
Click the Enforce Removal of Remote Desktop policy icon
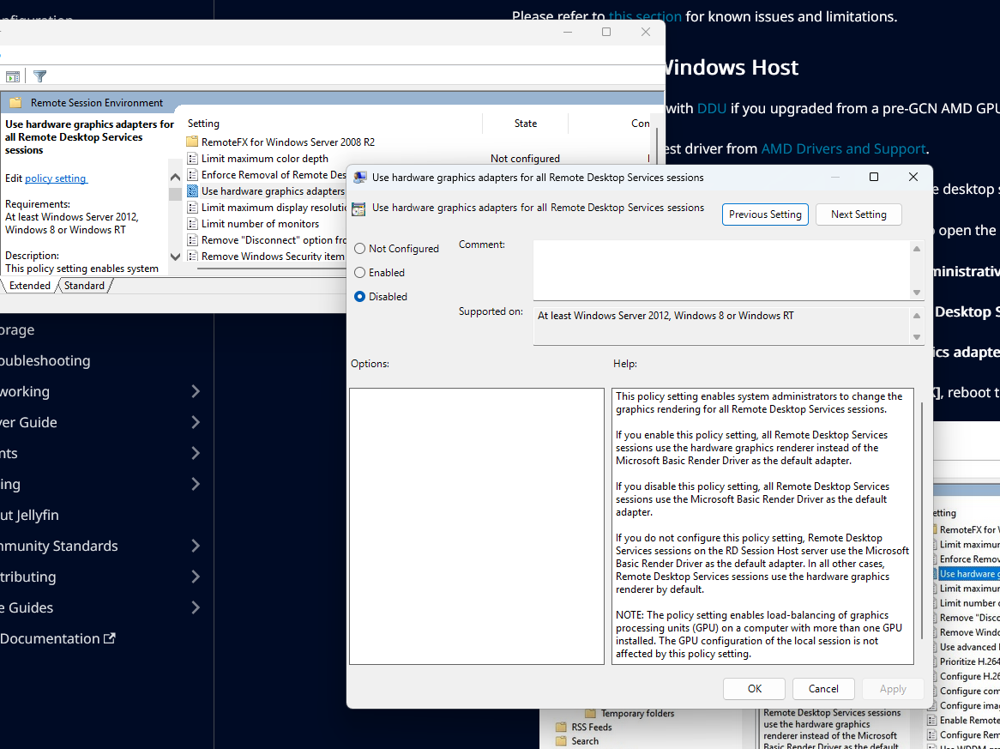[x=192, y=175]
